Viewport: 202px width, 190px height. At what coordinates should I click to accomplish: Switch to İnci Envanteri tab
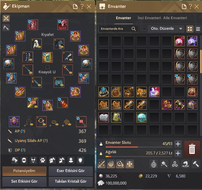[x=149, y=18]
